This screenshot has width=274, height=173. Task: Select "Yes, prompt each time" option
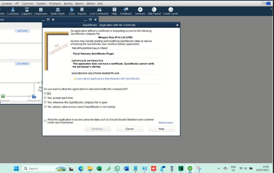[45, 98]
